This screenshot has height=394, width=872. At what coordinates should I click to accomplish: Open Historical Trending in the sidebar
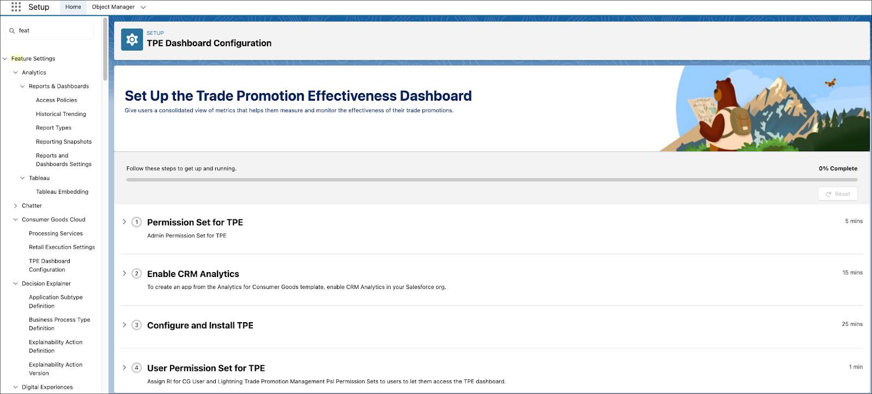61,114
